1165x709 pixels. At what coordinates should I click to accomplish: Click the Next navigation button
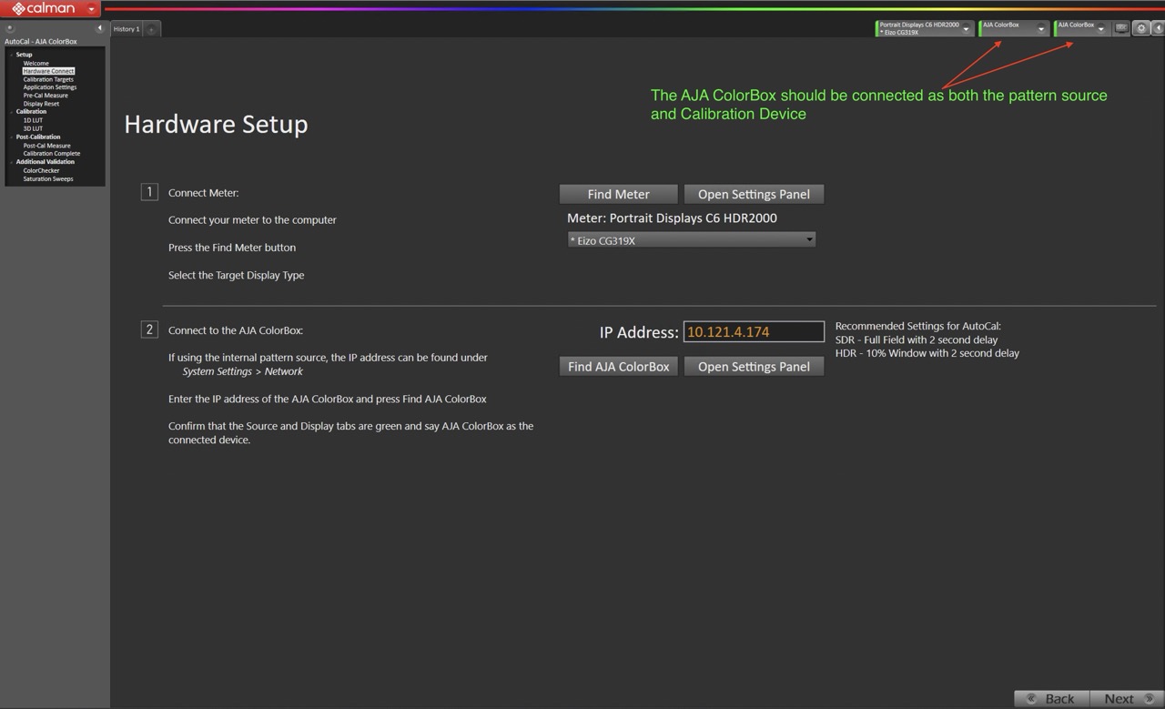(1127, 699)
